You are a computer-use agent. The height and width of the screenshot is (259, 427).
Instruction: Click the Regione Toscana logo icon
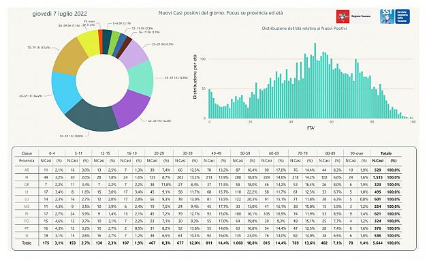(343, 16)
